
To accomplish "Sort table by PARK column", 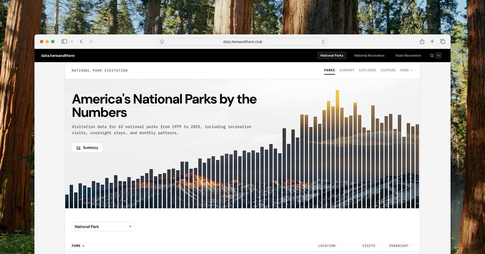I will [78, 246].
